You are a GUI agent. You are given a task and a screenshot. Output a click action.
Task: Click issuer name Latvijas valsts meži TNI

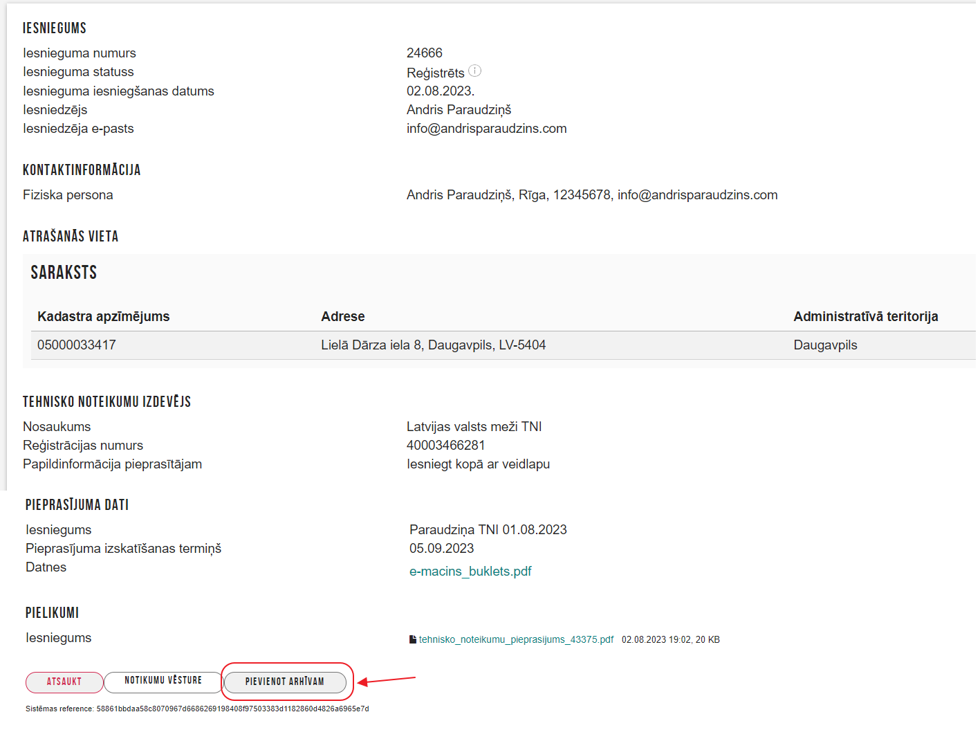(x=474, y=426)
